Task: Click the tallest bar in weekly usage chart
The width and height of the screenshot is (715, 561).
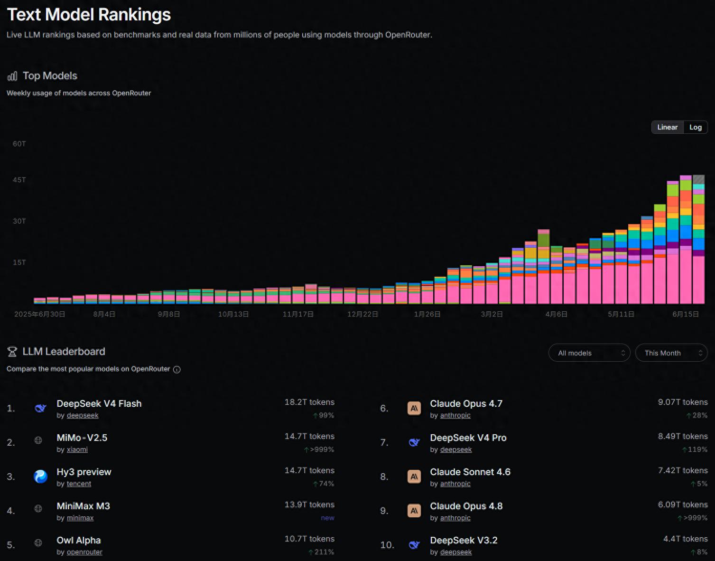Action: click(x=686, y=240)
